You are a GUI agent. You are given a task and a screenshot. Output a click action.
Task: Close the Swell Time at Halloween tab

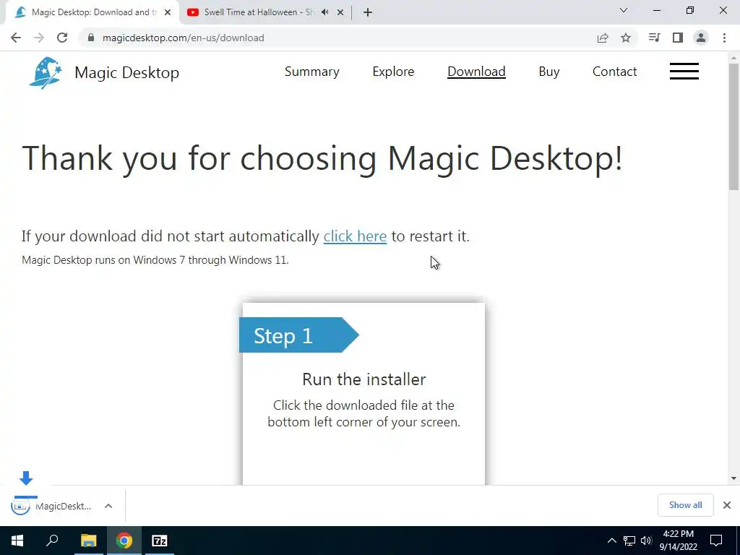click(340, 12)
